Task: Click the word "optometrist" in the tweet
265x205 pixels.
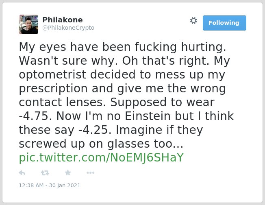Action: (52, 74)
